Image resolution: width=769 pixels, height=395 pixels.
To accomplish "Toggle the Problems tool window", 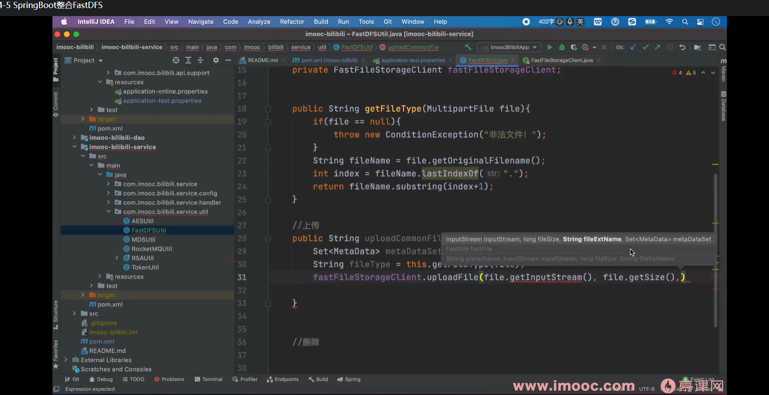I will tap(169, 379).
